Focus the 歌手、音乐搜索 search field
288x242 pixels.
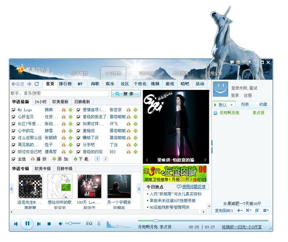pyautogui.click(x=60, y=94)
